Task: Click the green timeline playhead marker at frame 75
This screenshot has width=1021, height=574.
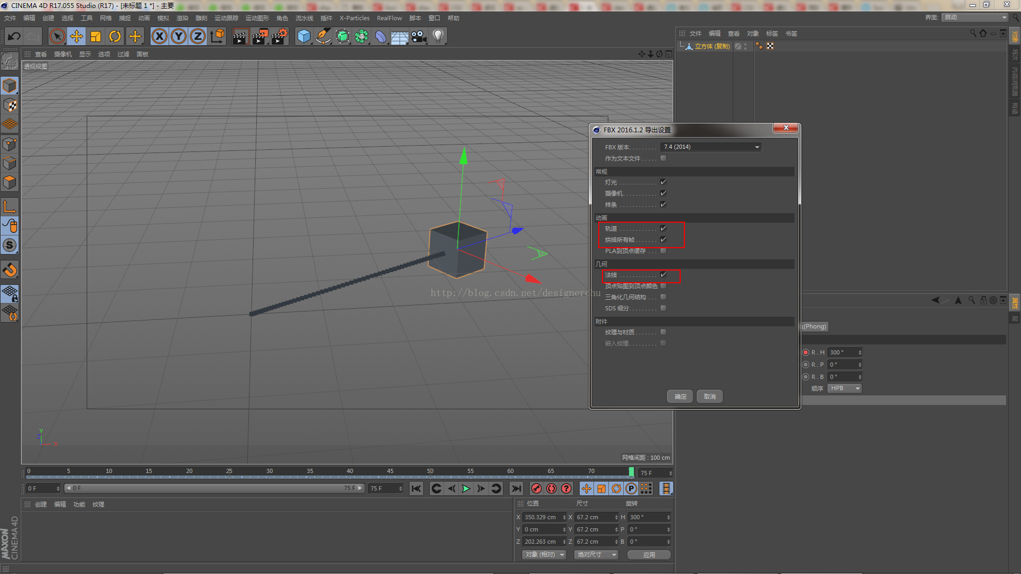Action: point(631,472)
